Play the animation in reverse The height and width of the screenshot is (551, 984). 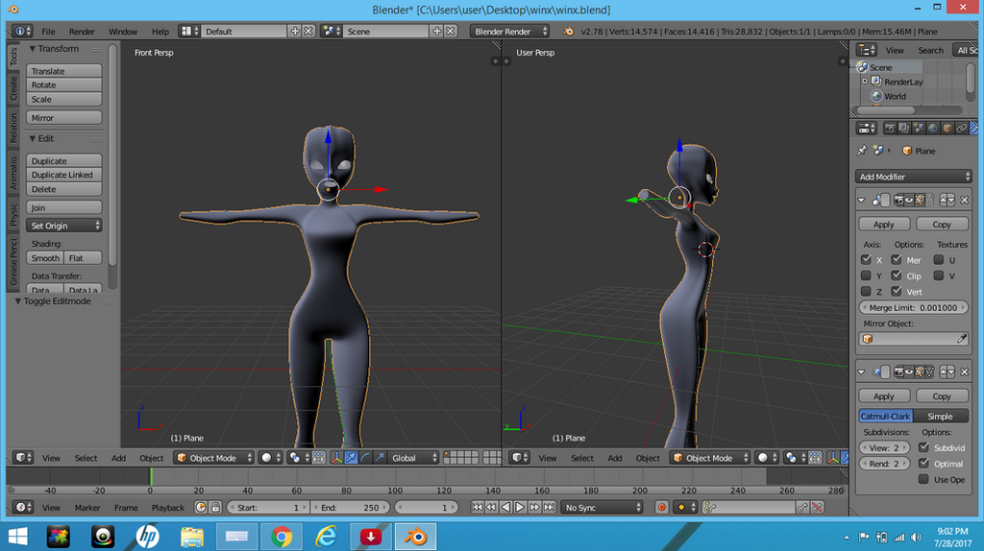point(505,508)
